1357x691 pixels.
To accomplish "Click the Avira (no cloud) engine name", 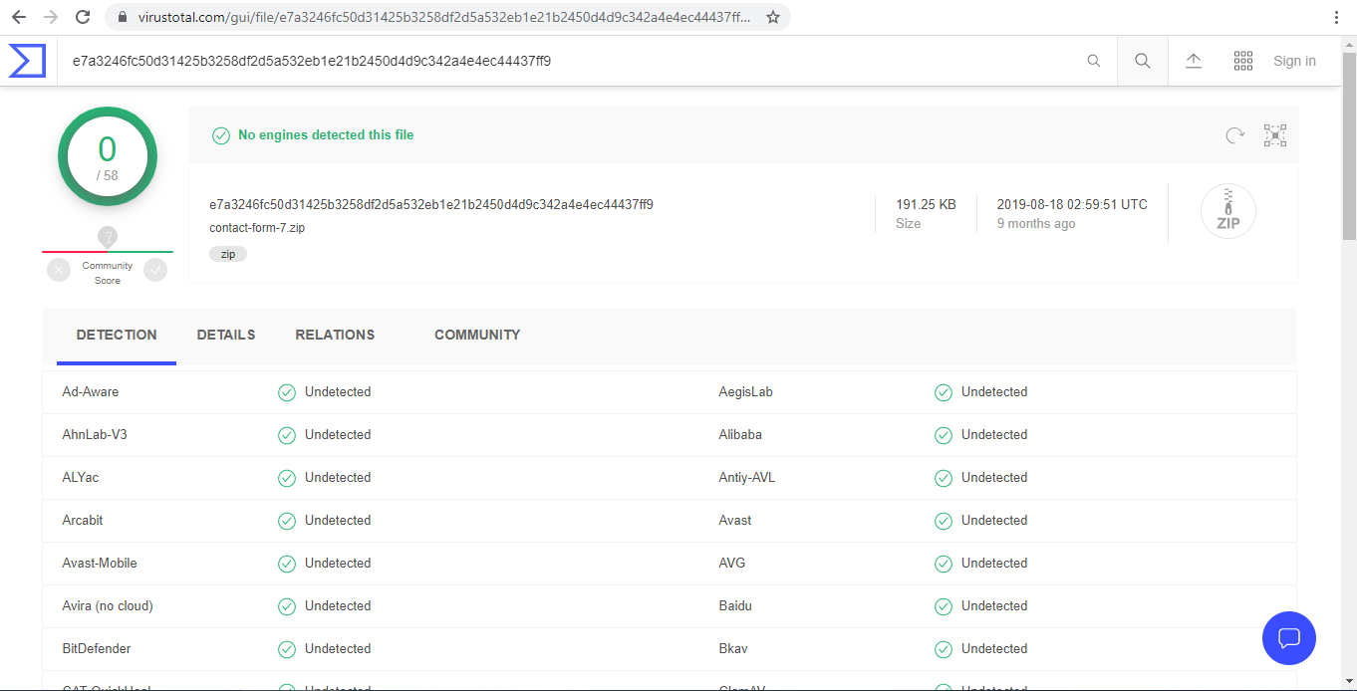I will pos(108,606).
